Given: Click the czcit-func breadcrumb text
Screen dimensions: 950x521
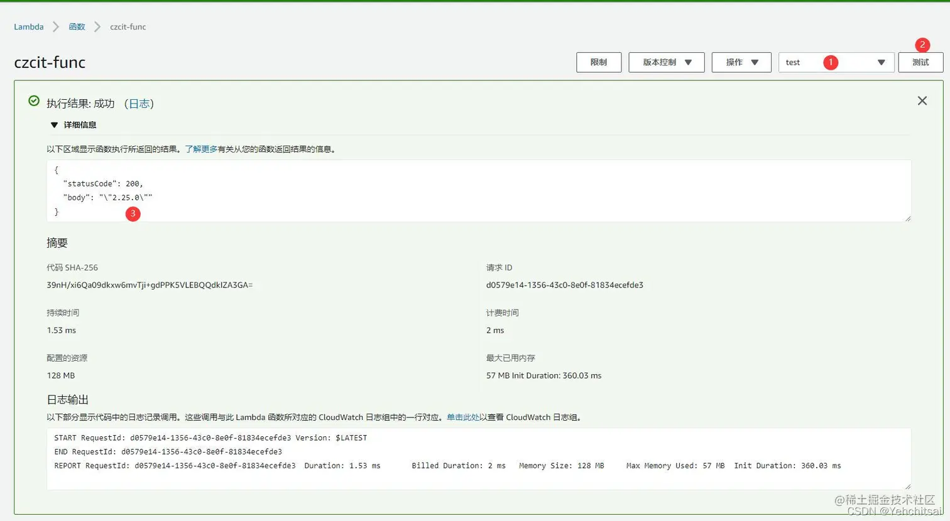Looking at the screenshot, I should pos(128,26).
